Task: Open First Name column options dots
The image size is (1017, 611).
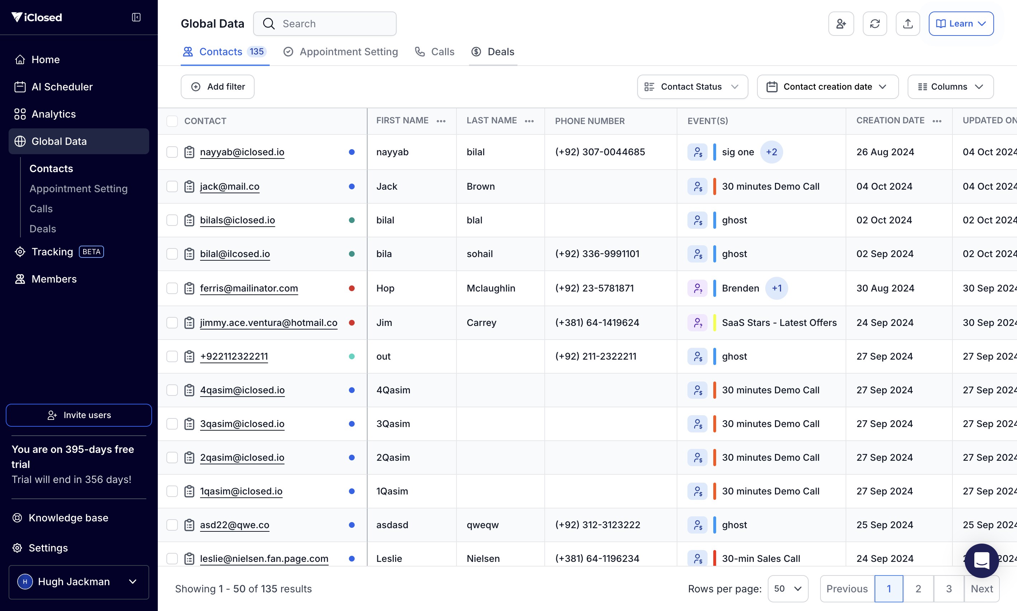Action: pyautogui.click(x=441, y=121)
